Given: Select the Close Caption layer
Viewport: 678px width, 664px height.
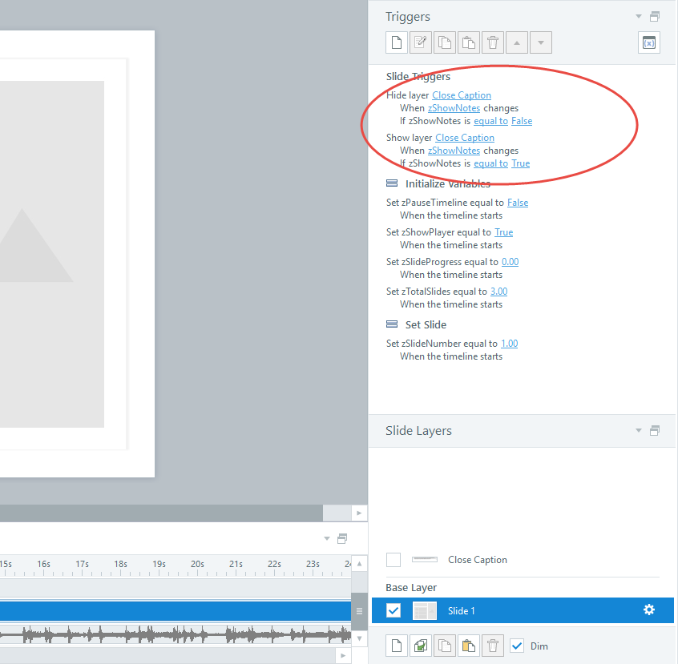Looking at the screenshot, I should 477,560.
